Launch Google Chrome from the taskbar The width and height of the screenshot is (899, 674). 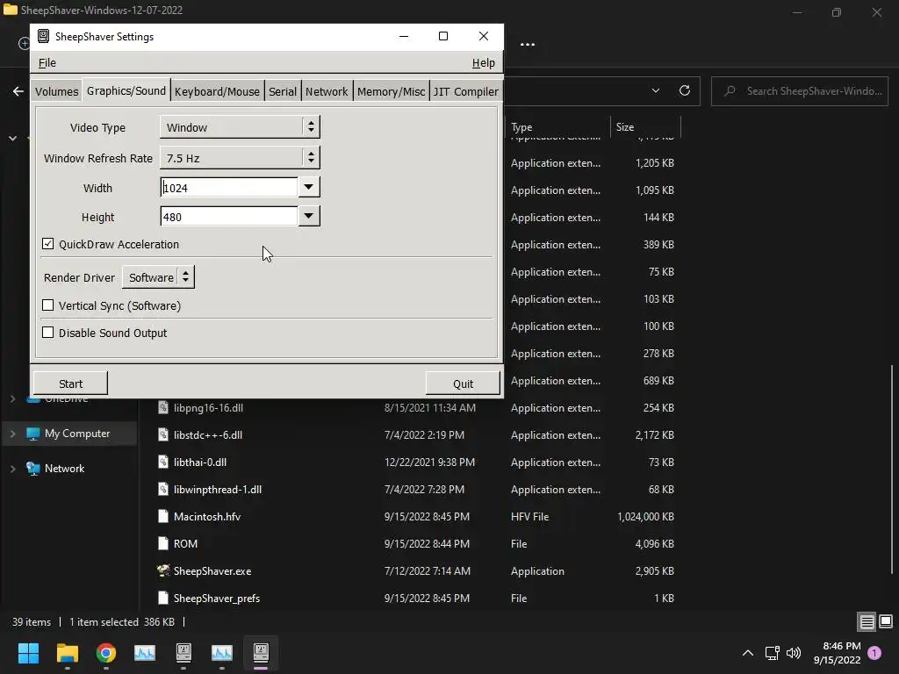point(106,653)
